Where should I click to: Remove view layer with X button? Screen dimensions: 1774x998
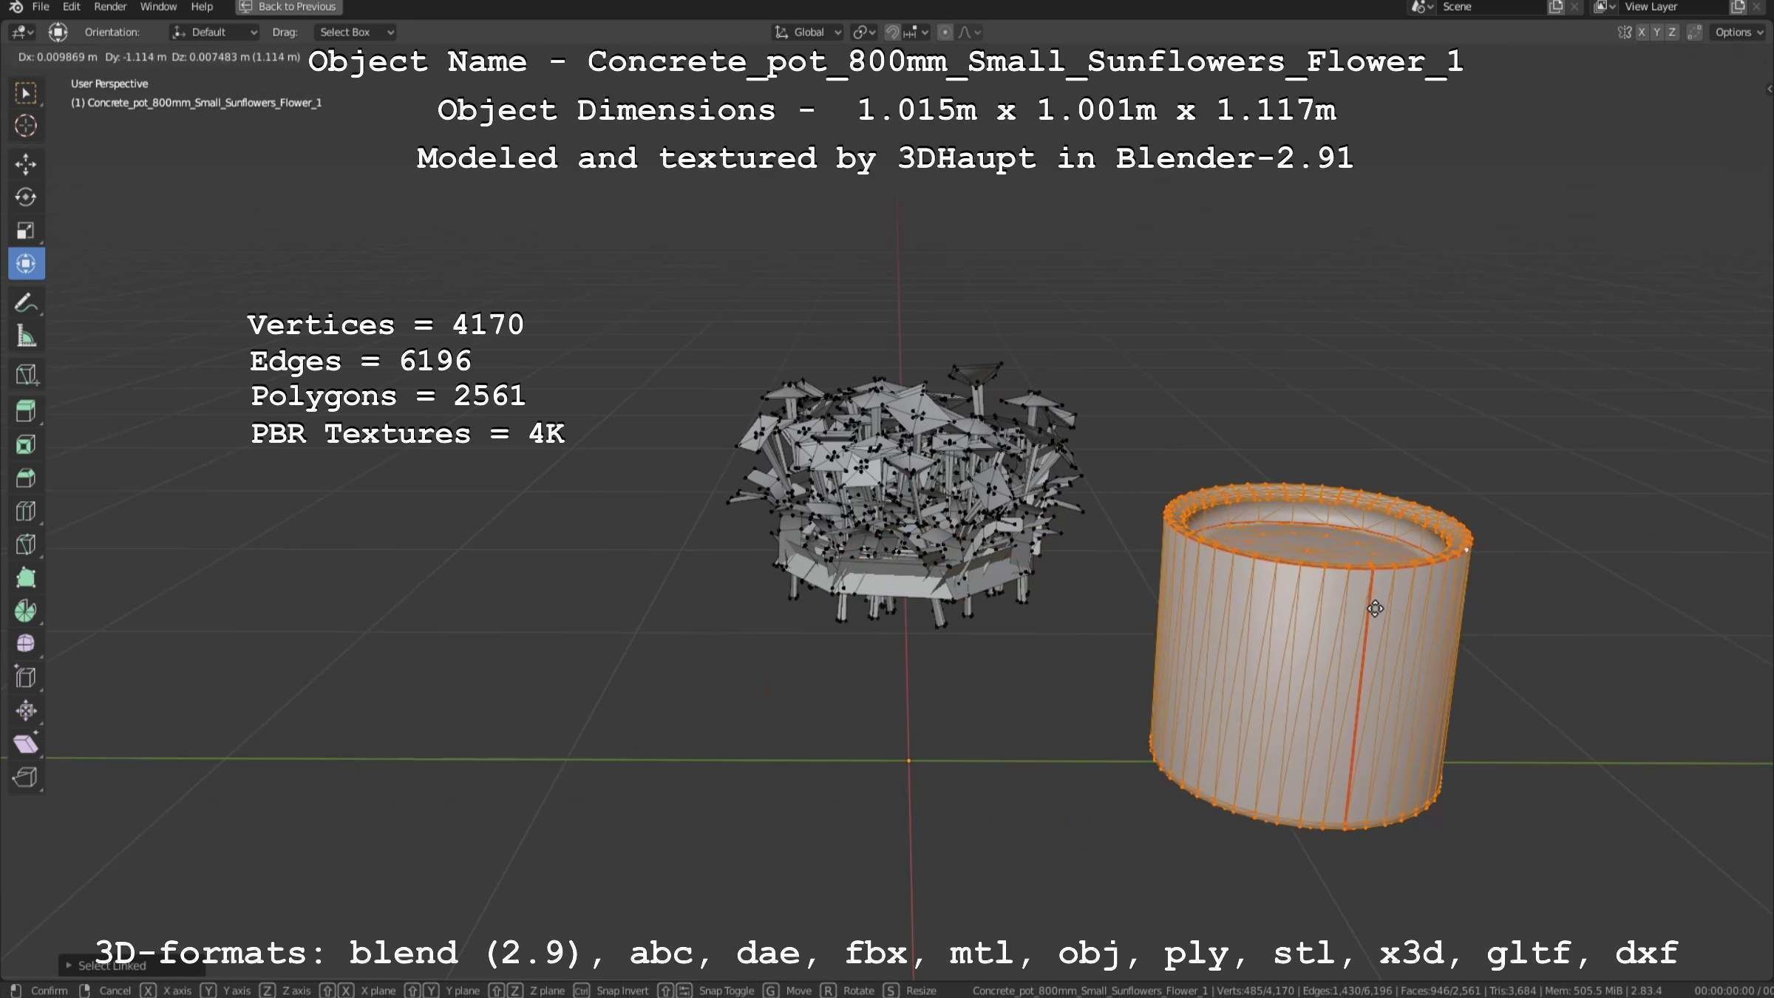pos(1757,7)
